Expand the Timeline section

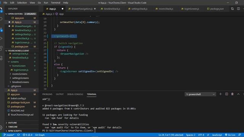coord(22,127)
